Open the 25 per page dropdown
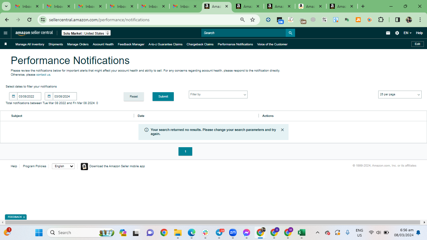The width and height of the screenshot is (427, 240). [400, 94]
